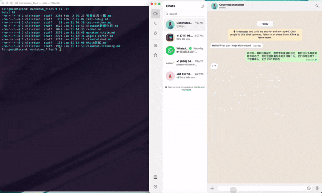Search within the CoconutBananaBot conversation
This screenshot has width=322, height=193.
(317, 6)
